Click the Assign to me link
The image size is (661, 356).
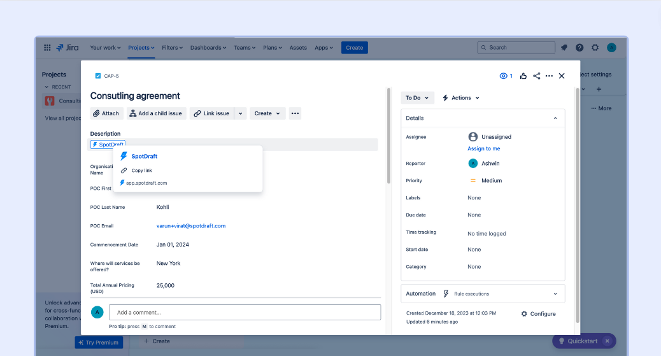(484, 148)
